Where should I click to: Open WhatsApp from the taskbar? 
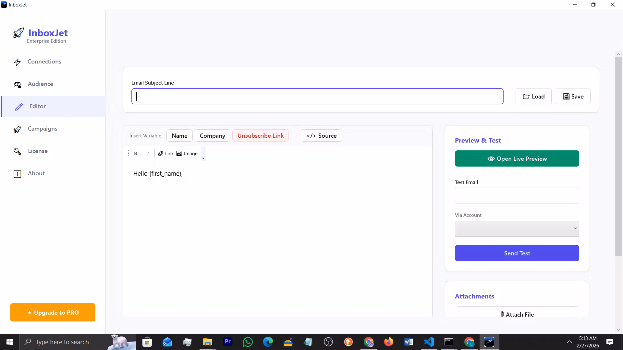click(x=248, y=342)
